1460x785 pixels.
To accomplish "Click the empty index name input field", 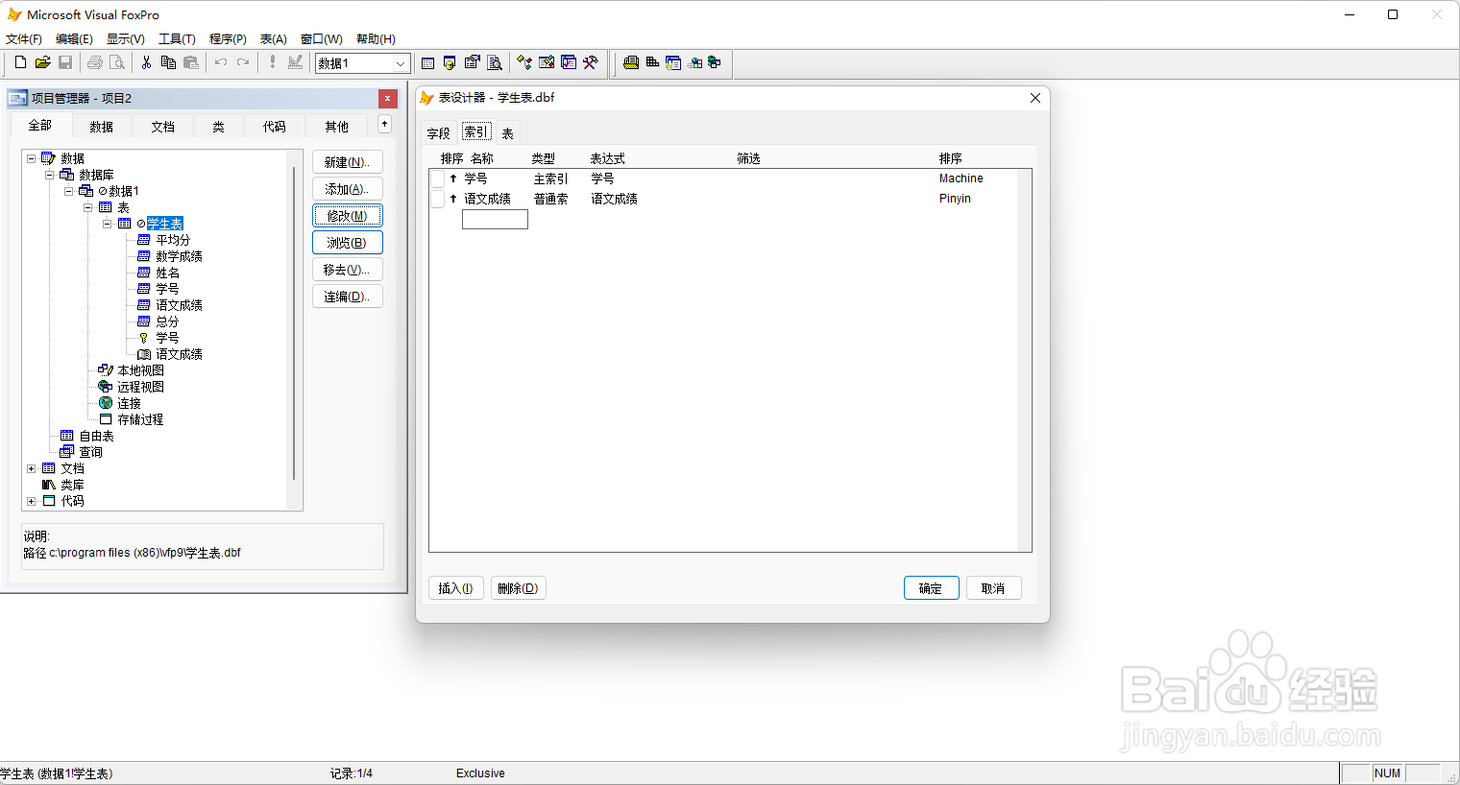I will [494, 219].
